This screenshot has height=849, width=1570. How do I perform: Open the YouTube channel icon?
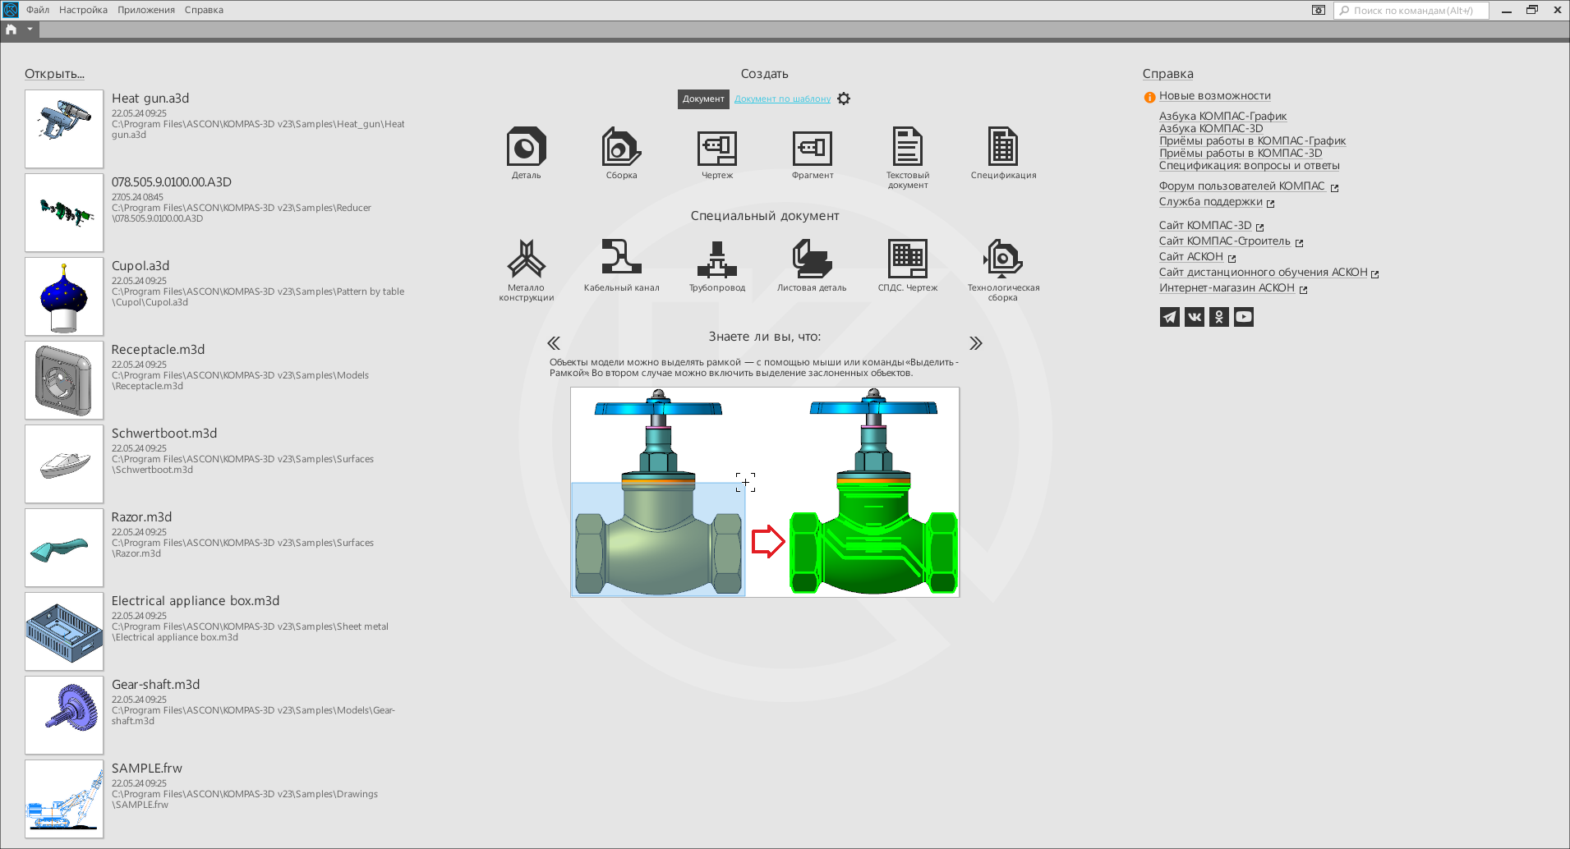coord(1244,317)
